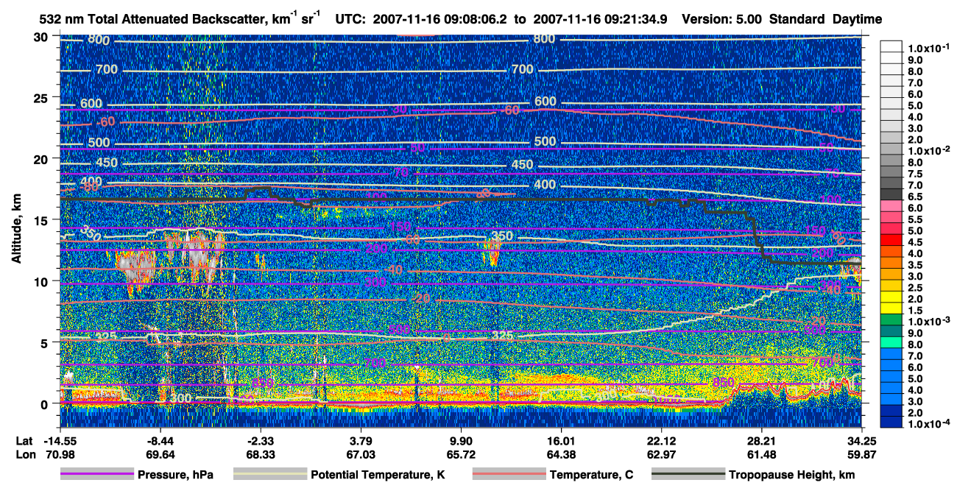The width and height of the screenshot is (957, 491).
Task: Click the magenta Pressure legend line sample
Action: [x=97, y=475]
